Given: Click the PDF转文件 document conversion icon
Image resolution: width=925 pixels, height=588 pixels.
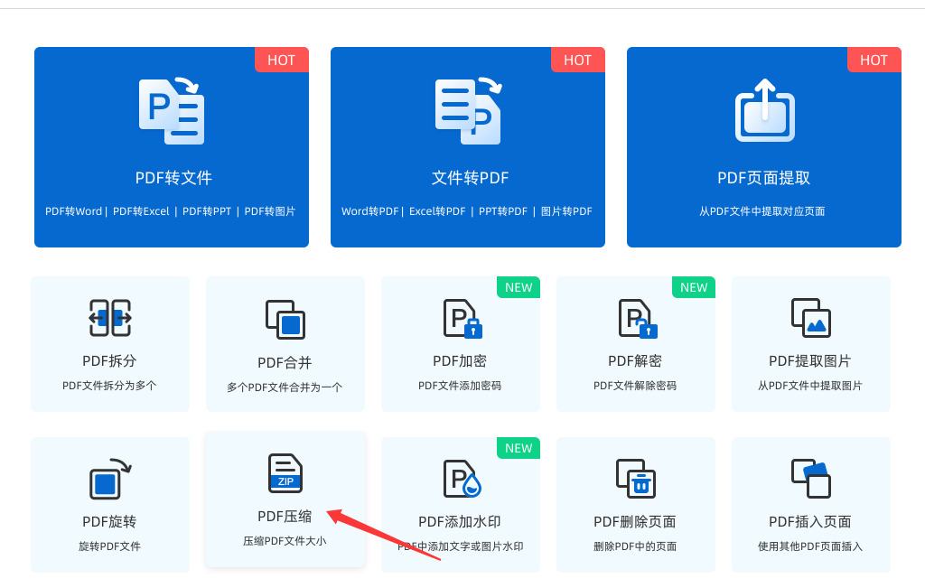Looking at the screenshot, I should tap(172, 111).
